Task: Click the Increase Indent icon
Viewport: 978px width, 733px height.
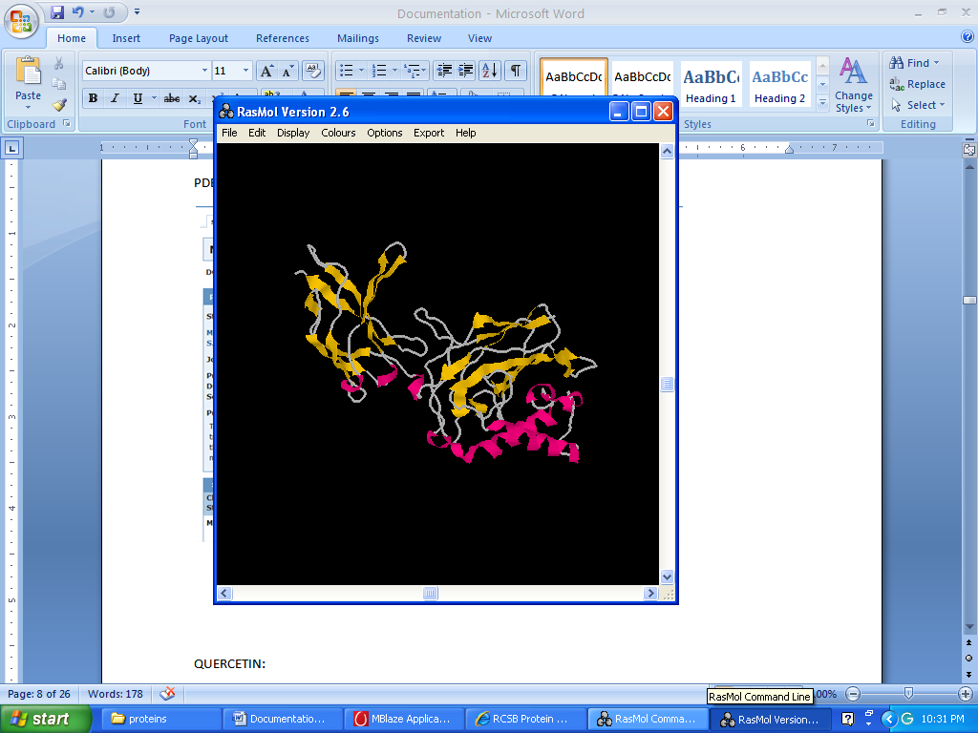Action: coord(466,71)
